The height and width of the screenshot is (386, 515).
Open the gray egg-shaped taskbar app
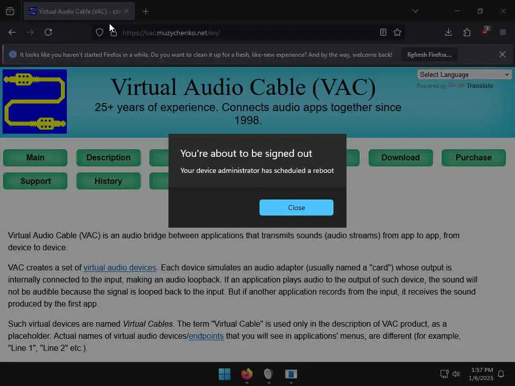(x=269, y=374)
